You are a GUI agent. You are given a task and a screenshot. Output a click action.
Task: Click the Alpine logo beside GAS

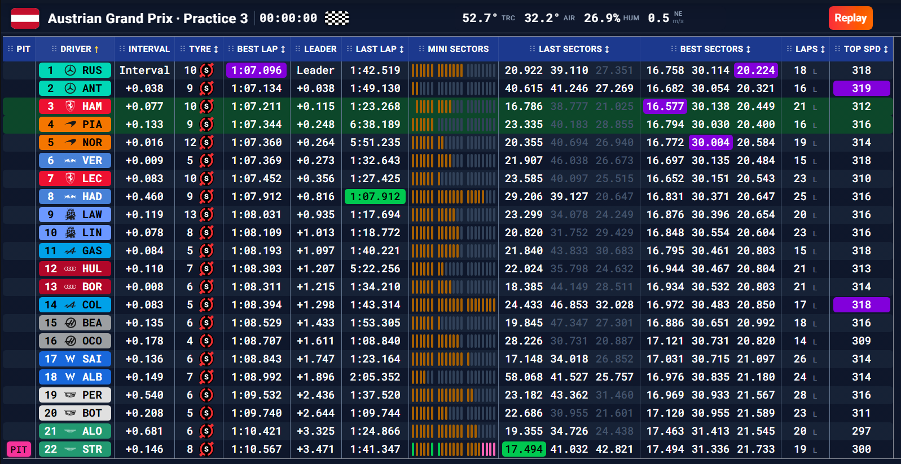(x=71, y=250)
